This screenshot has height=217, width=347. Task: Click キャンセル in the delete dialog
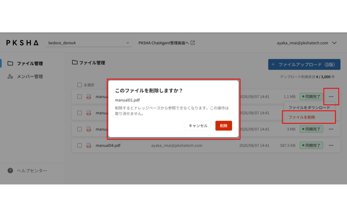click(198, 126)
